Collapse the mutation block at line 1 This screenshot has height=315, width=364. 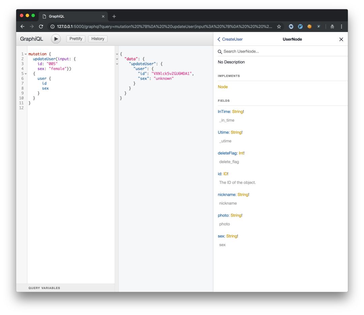pos(26,54)
